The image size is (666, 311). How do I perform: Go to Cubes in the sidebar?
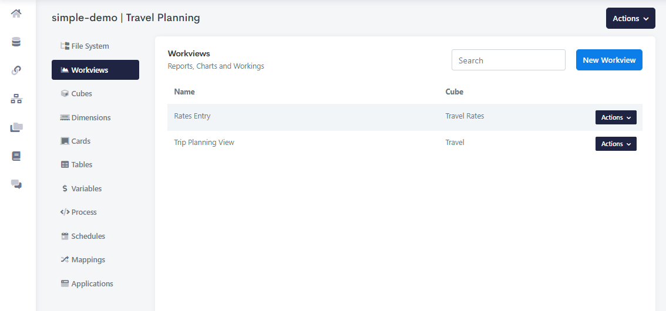tap(82, 94)
